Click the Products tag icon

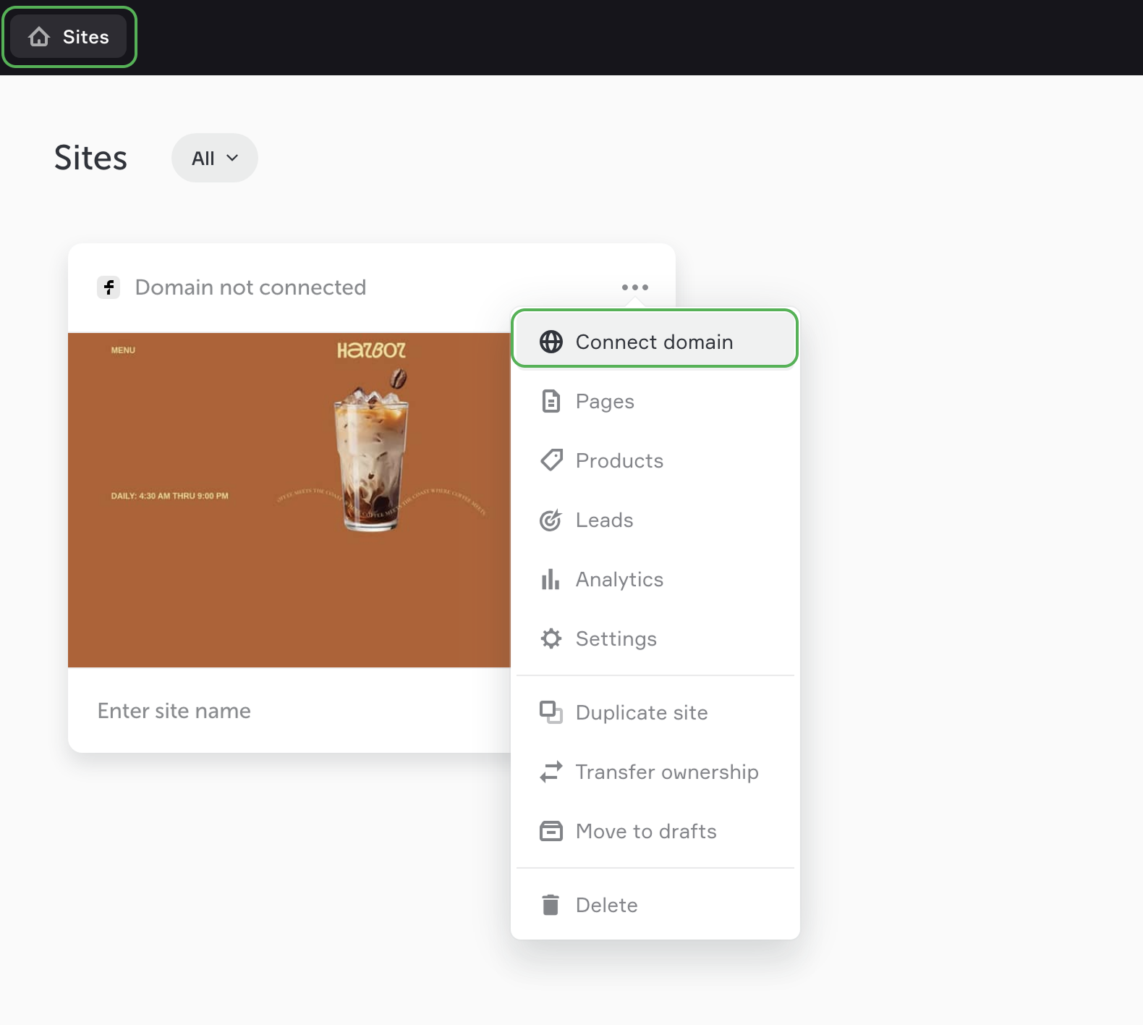pos(551,460)
